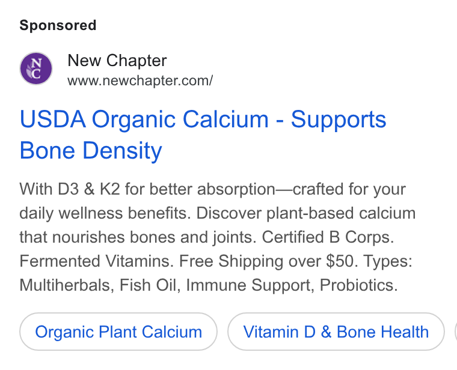Image resolution: width=457 pixels, height=370 pixels.
Task: Select the Organic Plant Calcium chip
Action: point(118,332)
